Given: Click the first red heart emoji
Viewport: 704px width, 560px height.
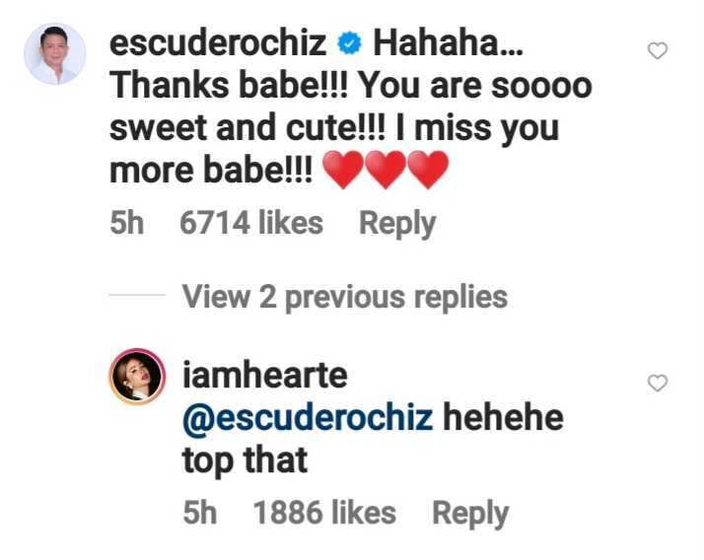Looking at the screenshot, I should [x=343, y=170].
